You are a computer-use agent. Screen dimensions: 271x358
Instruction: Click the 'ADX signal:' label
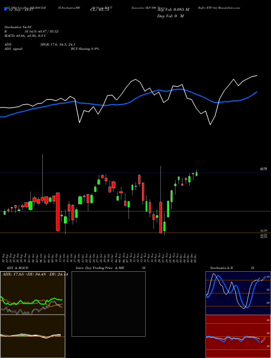[13, 49]
